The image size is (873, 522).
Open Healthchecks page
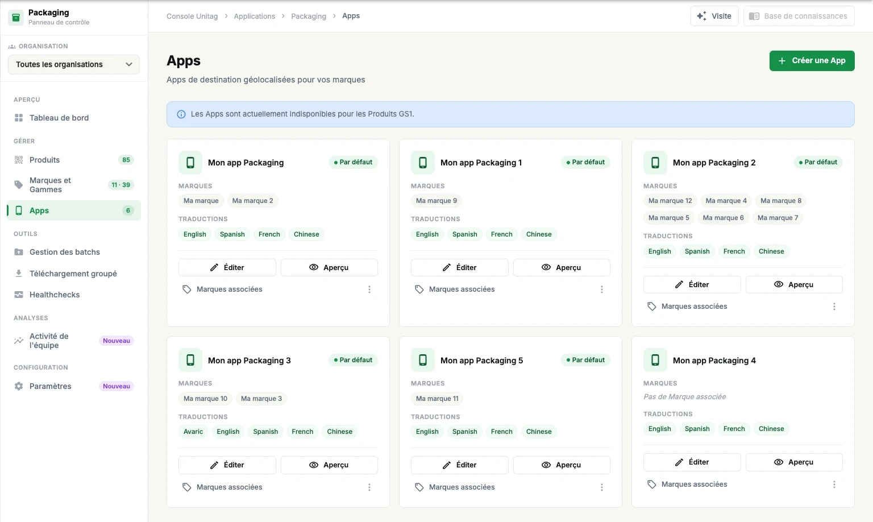74,295
